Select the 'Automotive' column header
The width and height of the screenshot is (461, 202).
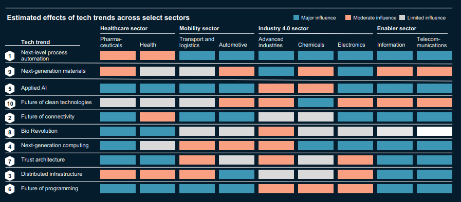pyautogui.click(x=233, y=45)
